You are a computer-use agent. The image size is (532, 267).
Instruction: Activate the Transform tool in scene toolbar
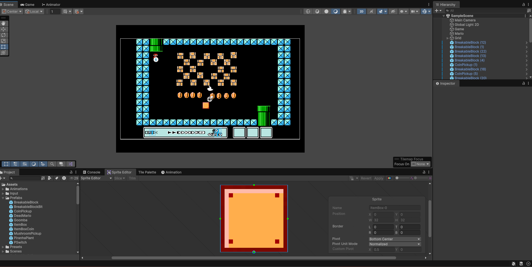[4, 53]
